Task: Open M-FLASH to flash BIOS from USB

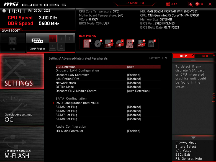Action: tap(22, 144)
